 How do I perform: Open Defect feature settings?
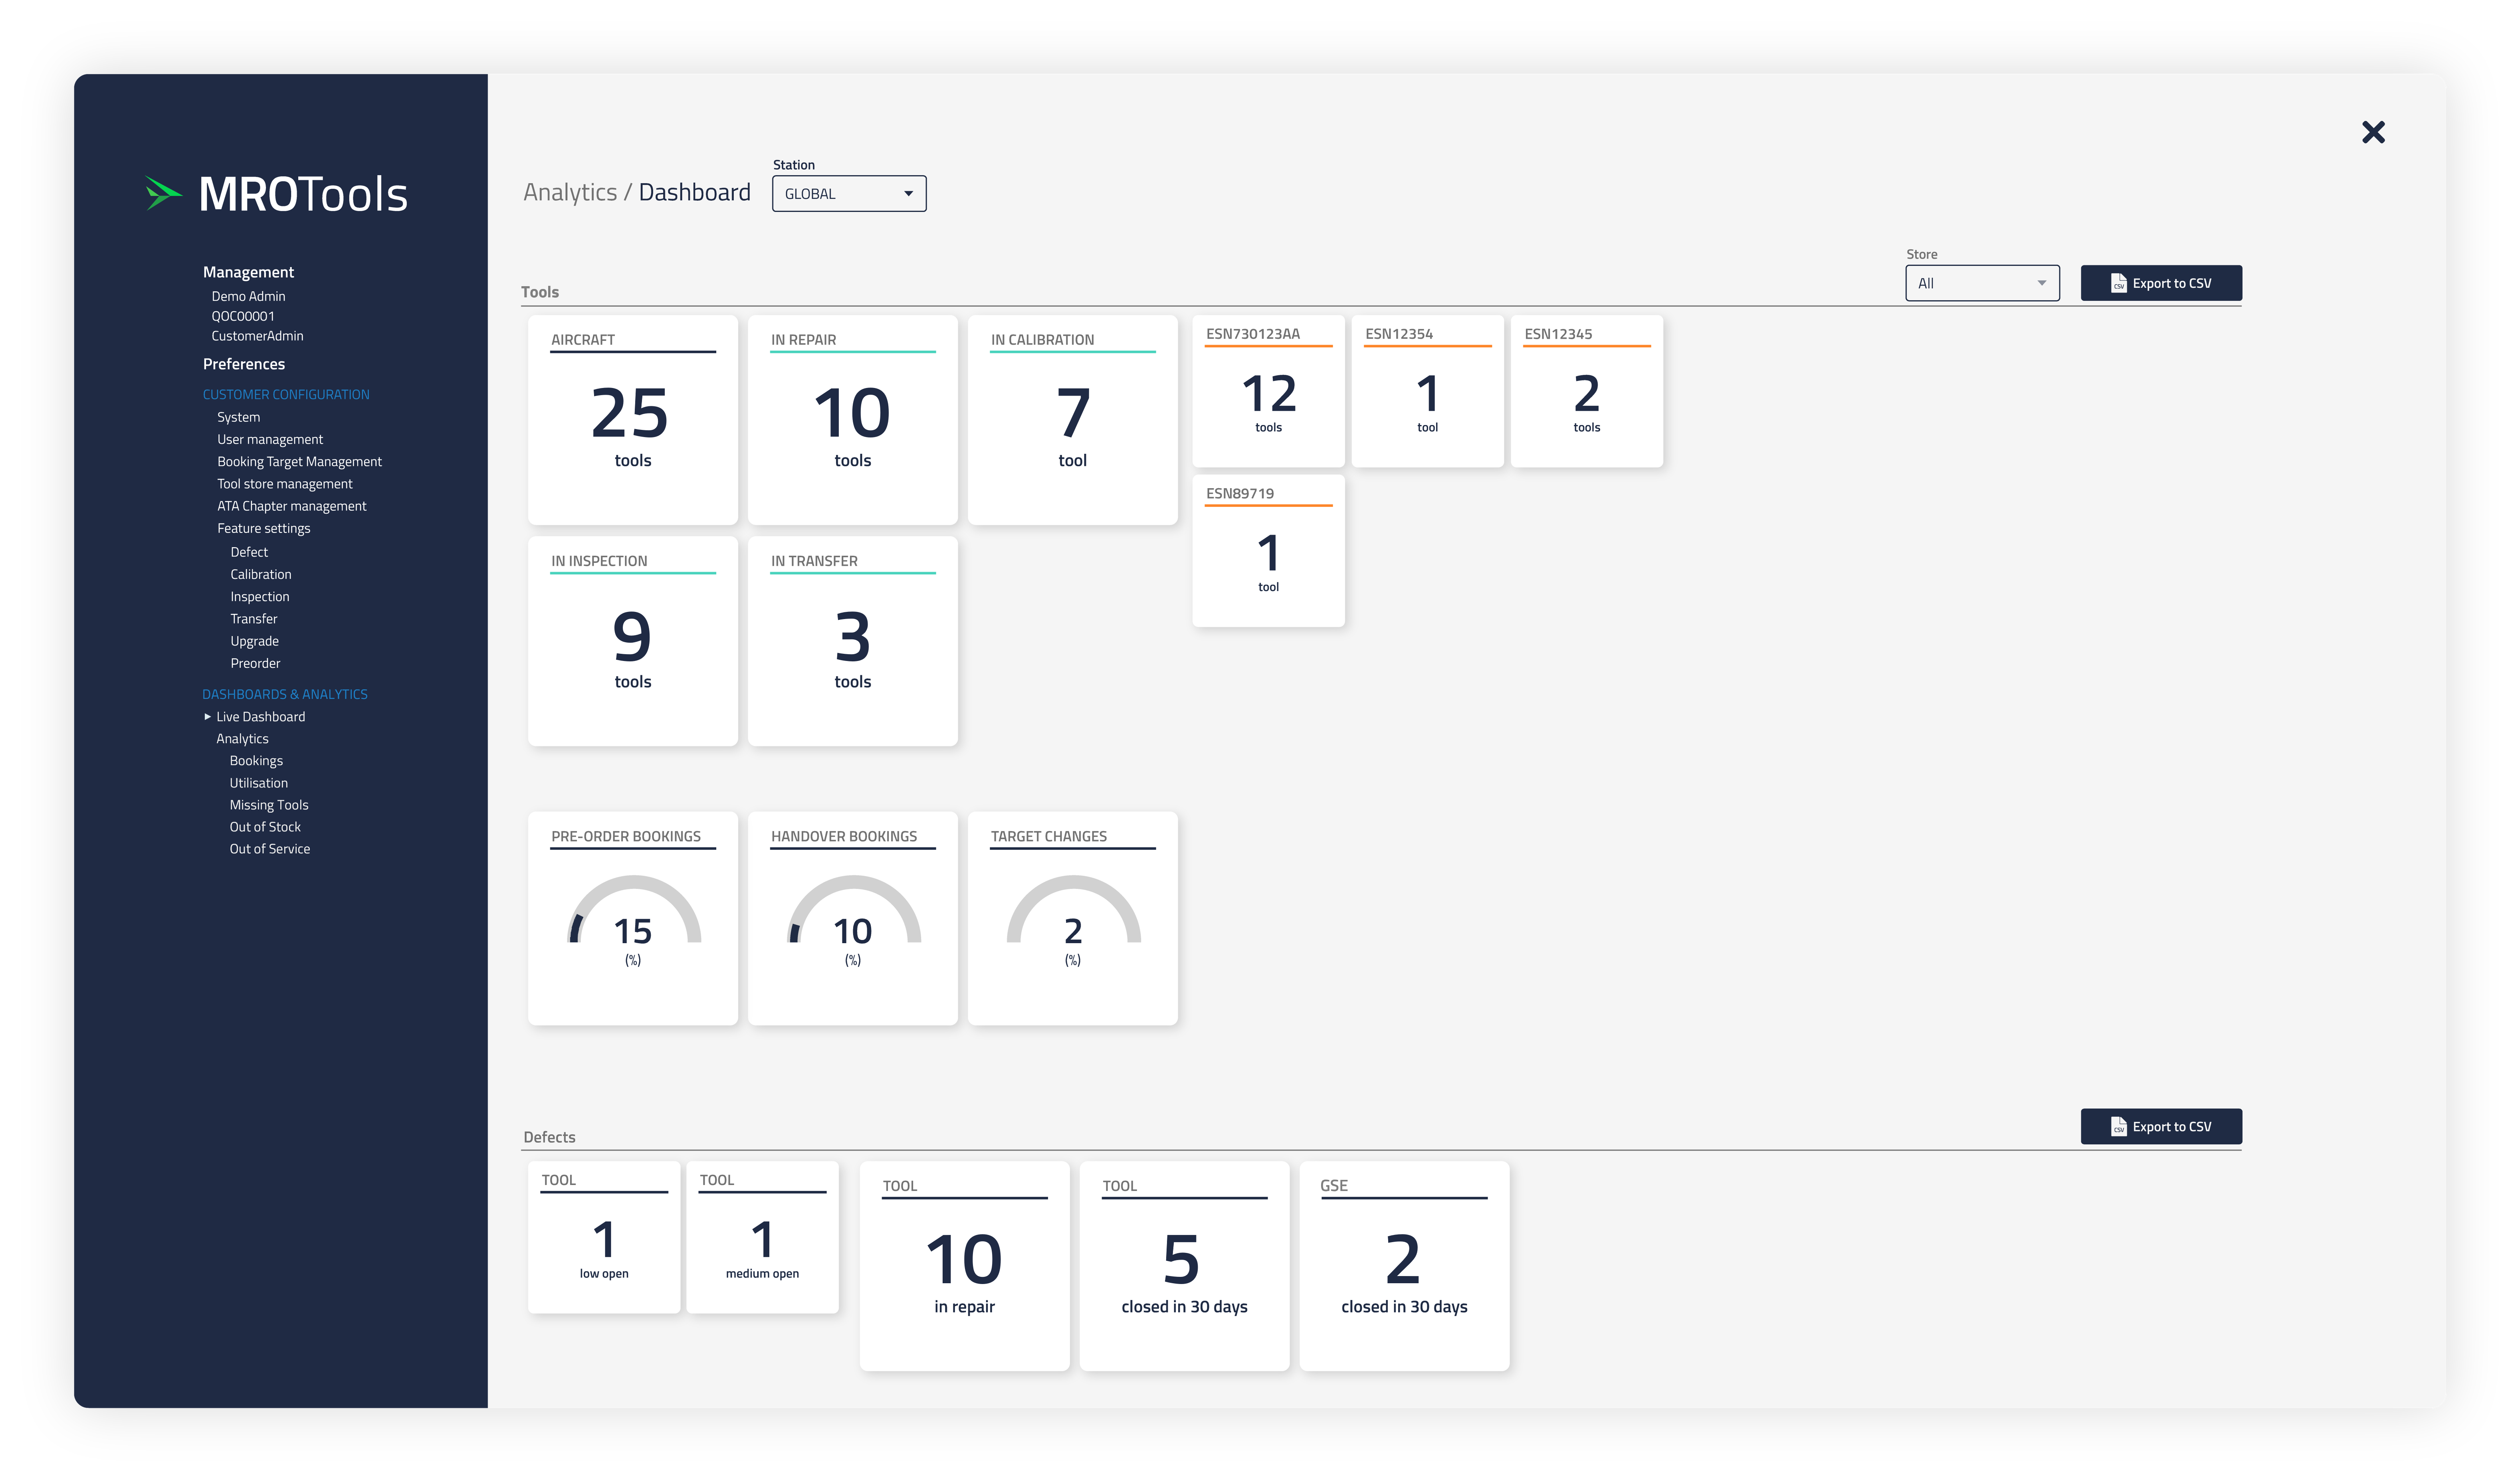[249, 552]
